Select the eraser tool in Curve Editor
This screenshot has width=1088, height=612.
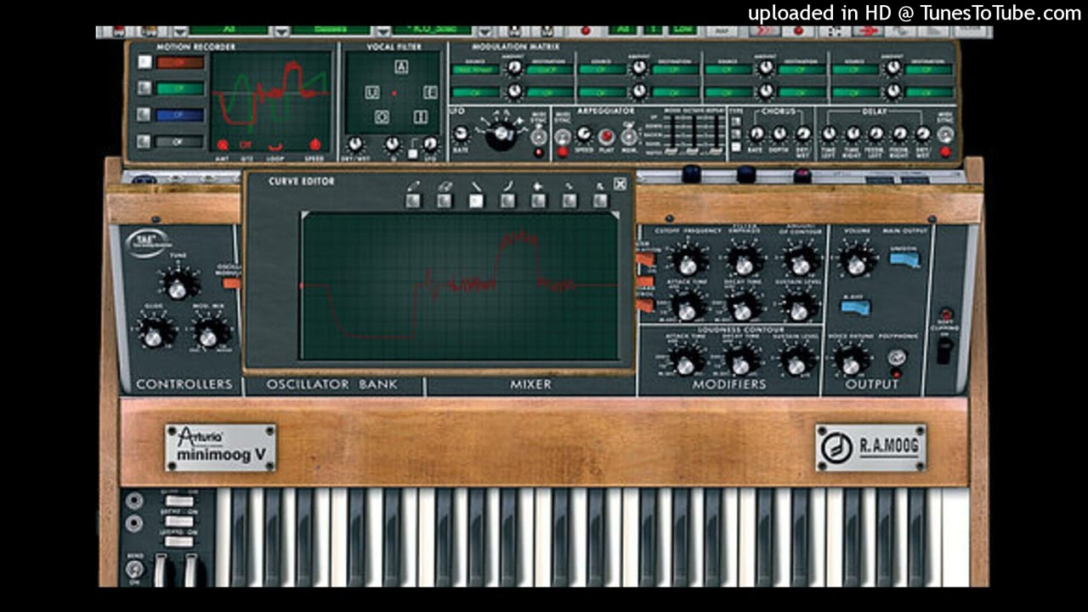[x=445, y=201]
